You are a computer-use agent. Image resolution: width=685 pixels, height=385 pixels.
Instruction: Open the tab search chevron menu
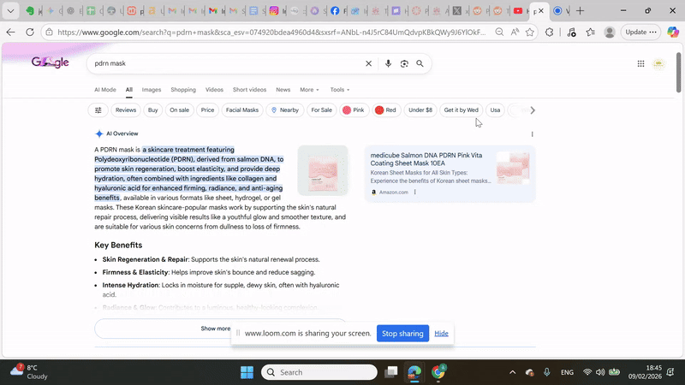click(x=10, y=11)
